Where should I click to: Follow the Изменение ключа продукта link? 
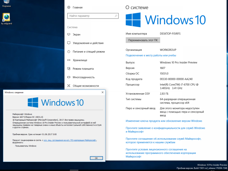coord(164,121)
